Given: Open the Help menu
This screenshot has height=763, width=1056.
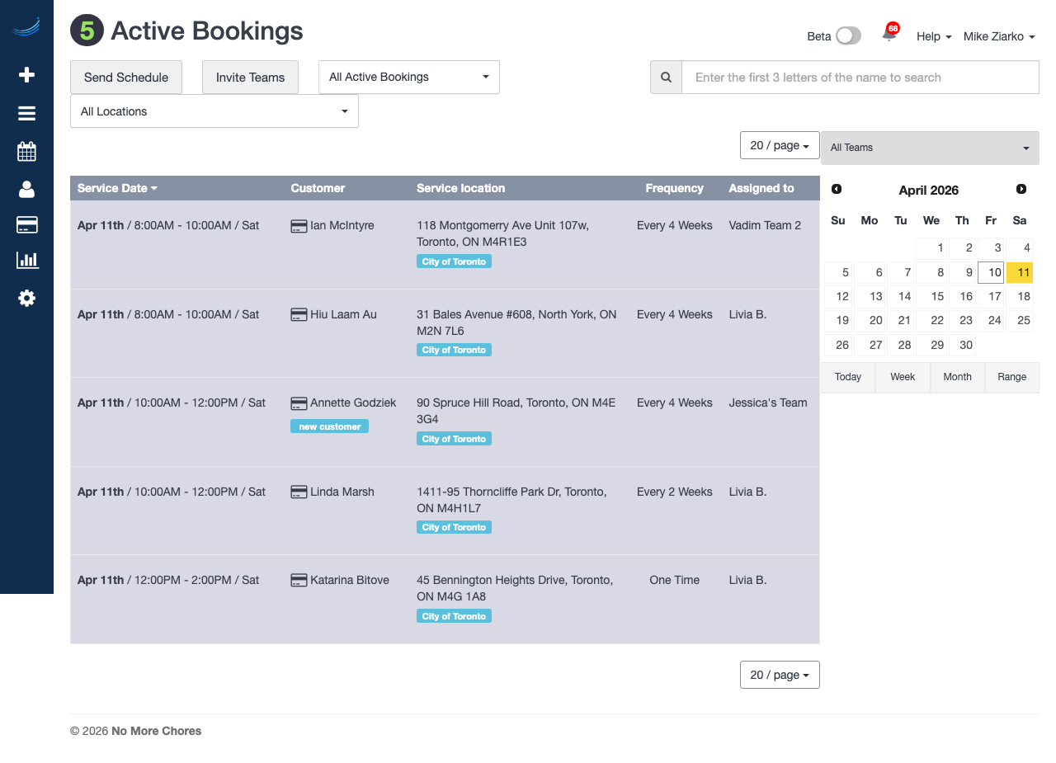Looking at the screenshot, I should 933,36.
